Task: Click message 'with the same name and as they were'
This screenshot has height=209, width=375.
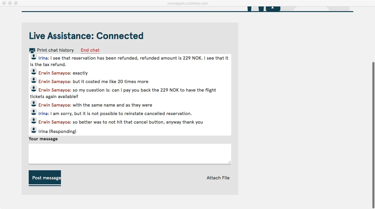Action: pos(112,105)
